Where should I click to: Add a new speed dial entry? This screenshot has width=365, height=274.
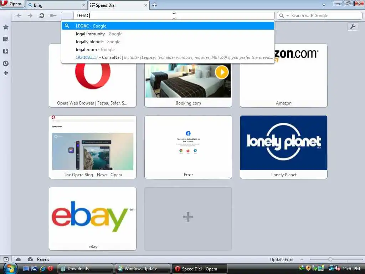tap(188, 219)
